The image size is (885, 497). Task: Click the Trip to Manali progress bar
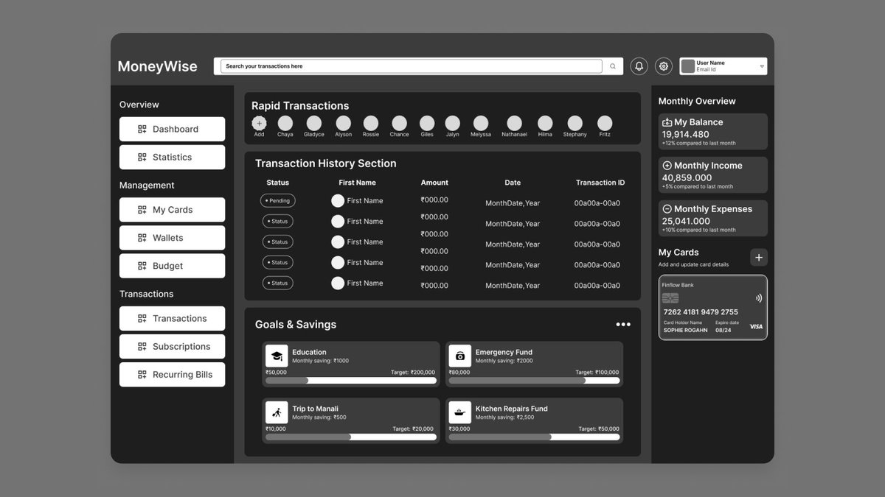coord(351,437)
